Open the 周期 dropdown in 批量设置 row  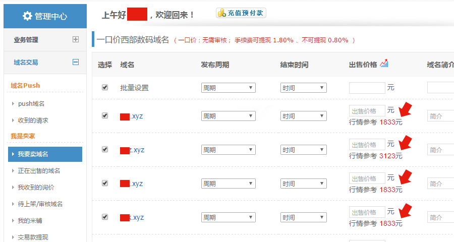point(228,88)
